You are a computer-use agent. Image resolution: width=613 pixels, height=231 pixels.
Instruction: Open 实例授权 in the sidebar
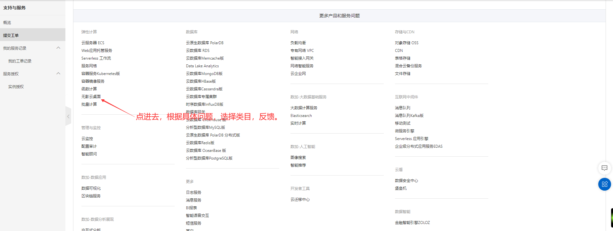coord(16,87)
